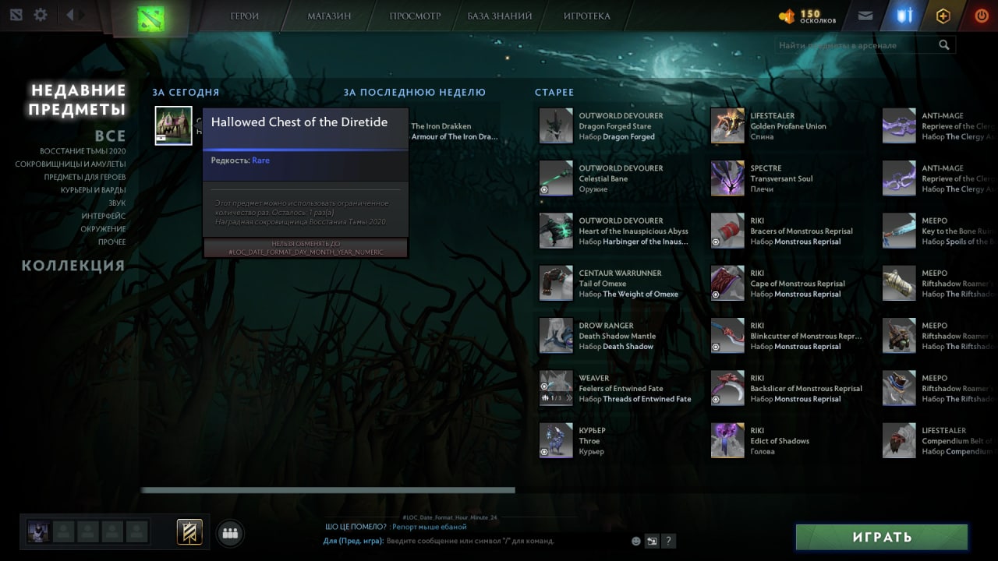The width and height of the screenshot is (998, 561).
Task: Open the gold striped banner icon
Action: 189,532
